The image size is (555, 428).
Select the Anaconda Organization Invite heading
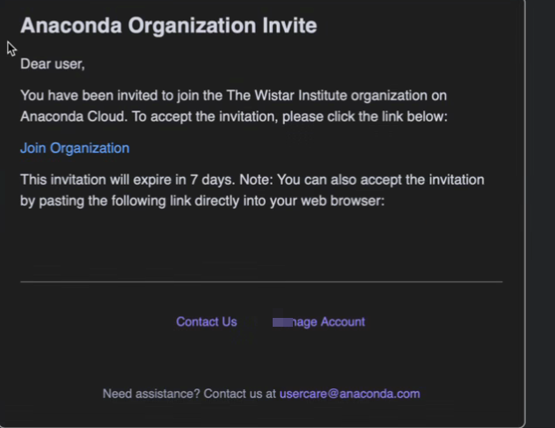tap(169, 26)
